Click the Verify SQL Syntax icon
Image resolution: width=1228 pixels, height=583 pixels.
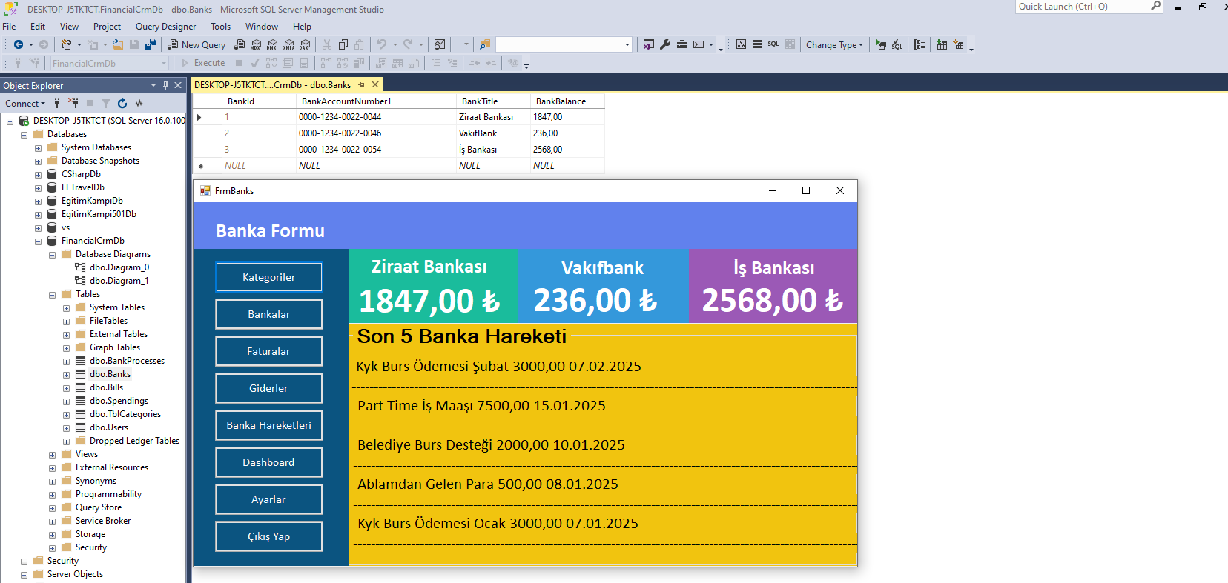897,44
